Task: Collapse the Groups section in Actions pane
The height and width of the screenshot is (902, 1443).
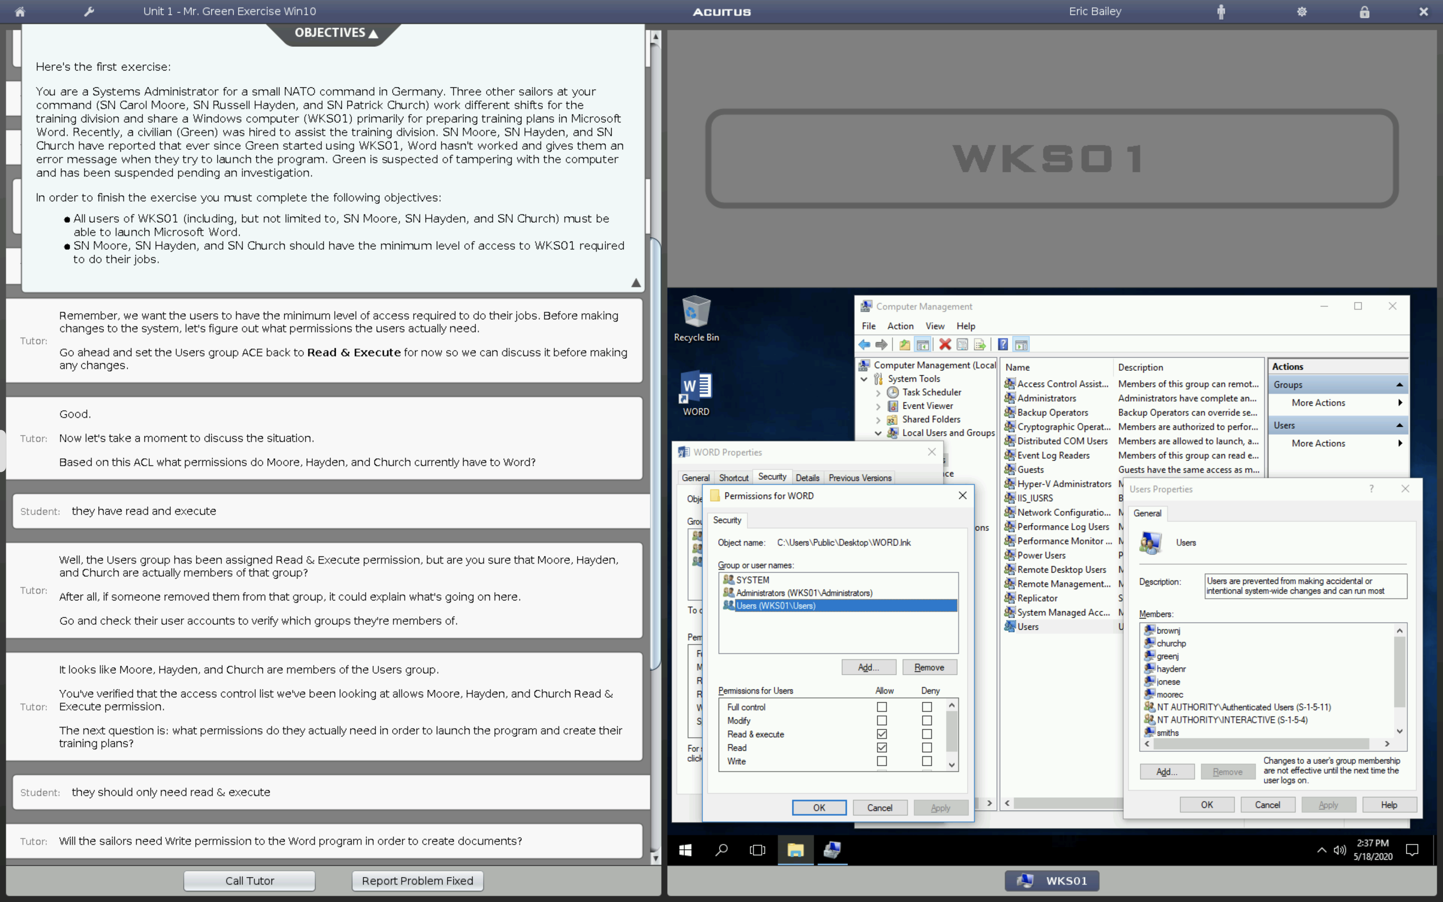Action: coord(1399,385)
